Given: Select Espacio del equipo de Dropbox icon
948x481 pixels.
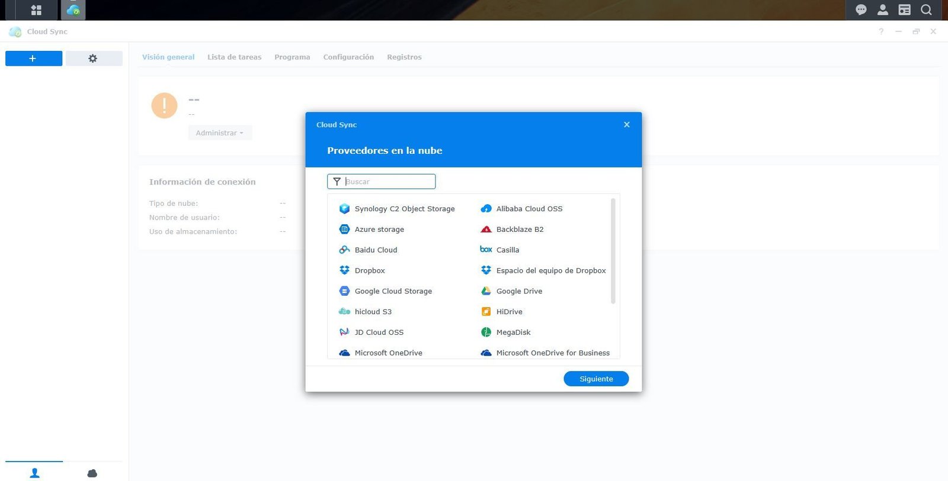Looking at the screenshot, I should (486, 270).
